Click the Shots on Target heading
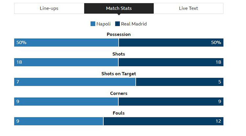The image size is (246, 136). click(x=119, y=74)
